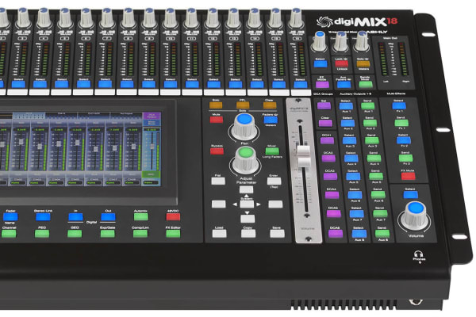The height and width of the screenshot is (317, 476).
Task: Push the green Automix button
Action: click(141, 216)
